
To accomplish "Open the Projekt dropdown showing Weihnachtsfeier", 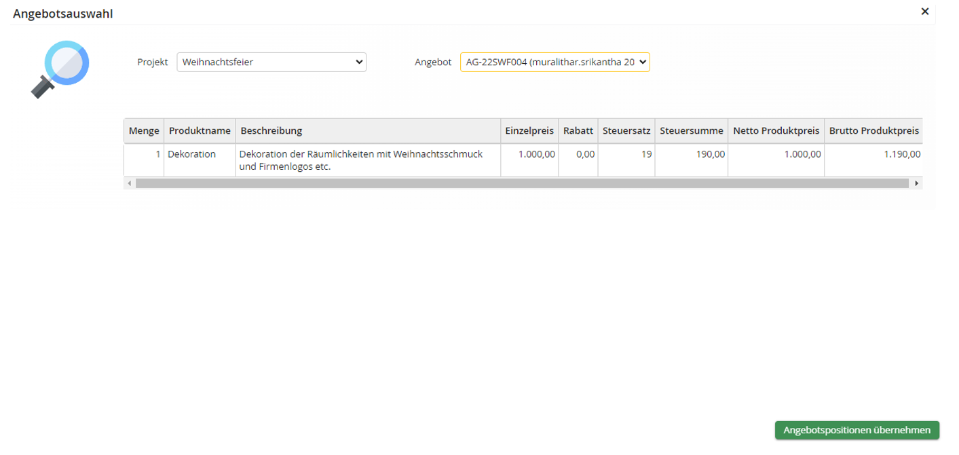I will 271,62.
